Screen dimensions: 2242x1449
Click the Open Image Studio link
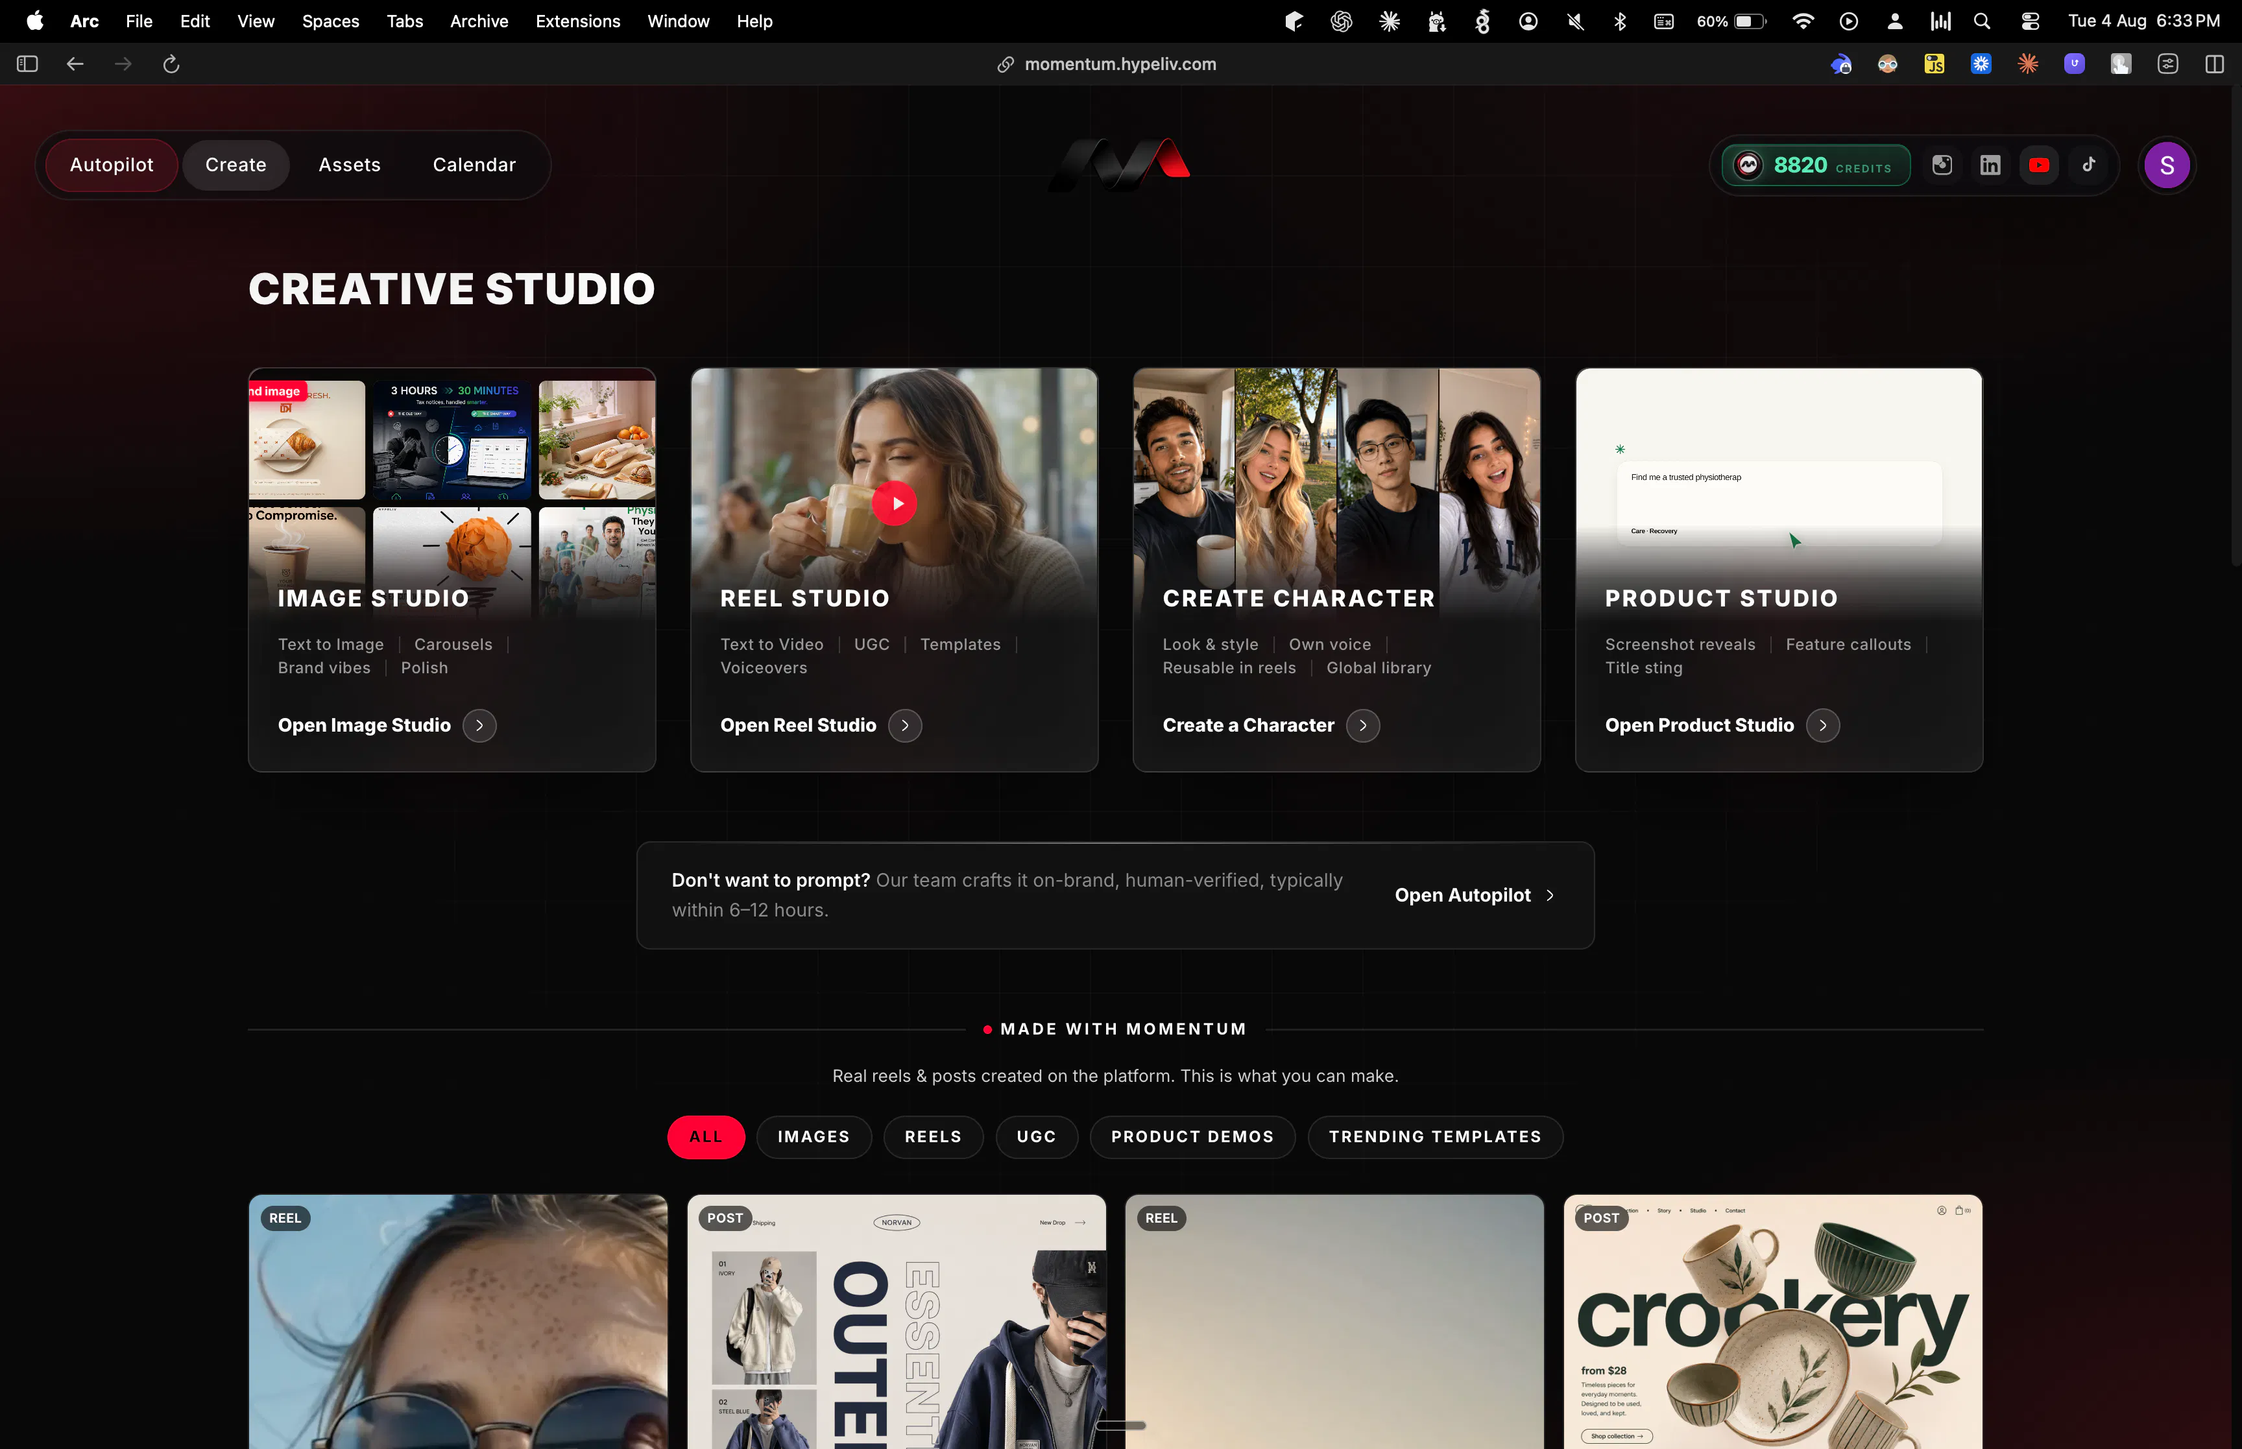click(x=364, y=725)
